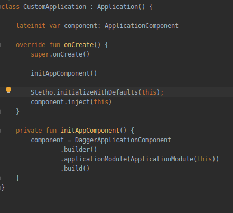Click the DaggerApplicationComponent identifier
This screenshot has height=213, width=233.
coord(123,140)
